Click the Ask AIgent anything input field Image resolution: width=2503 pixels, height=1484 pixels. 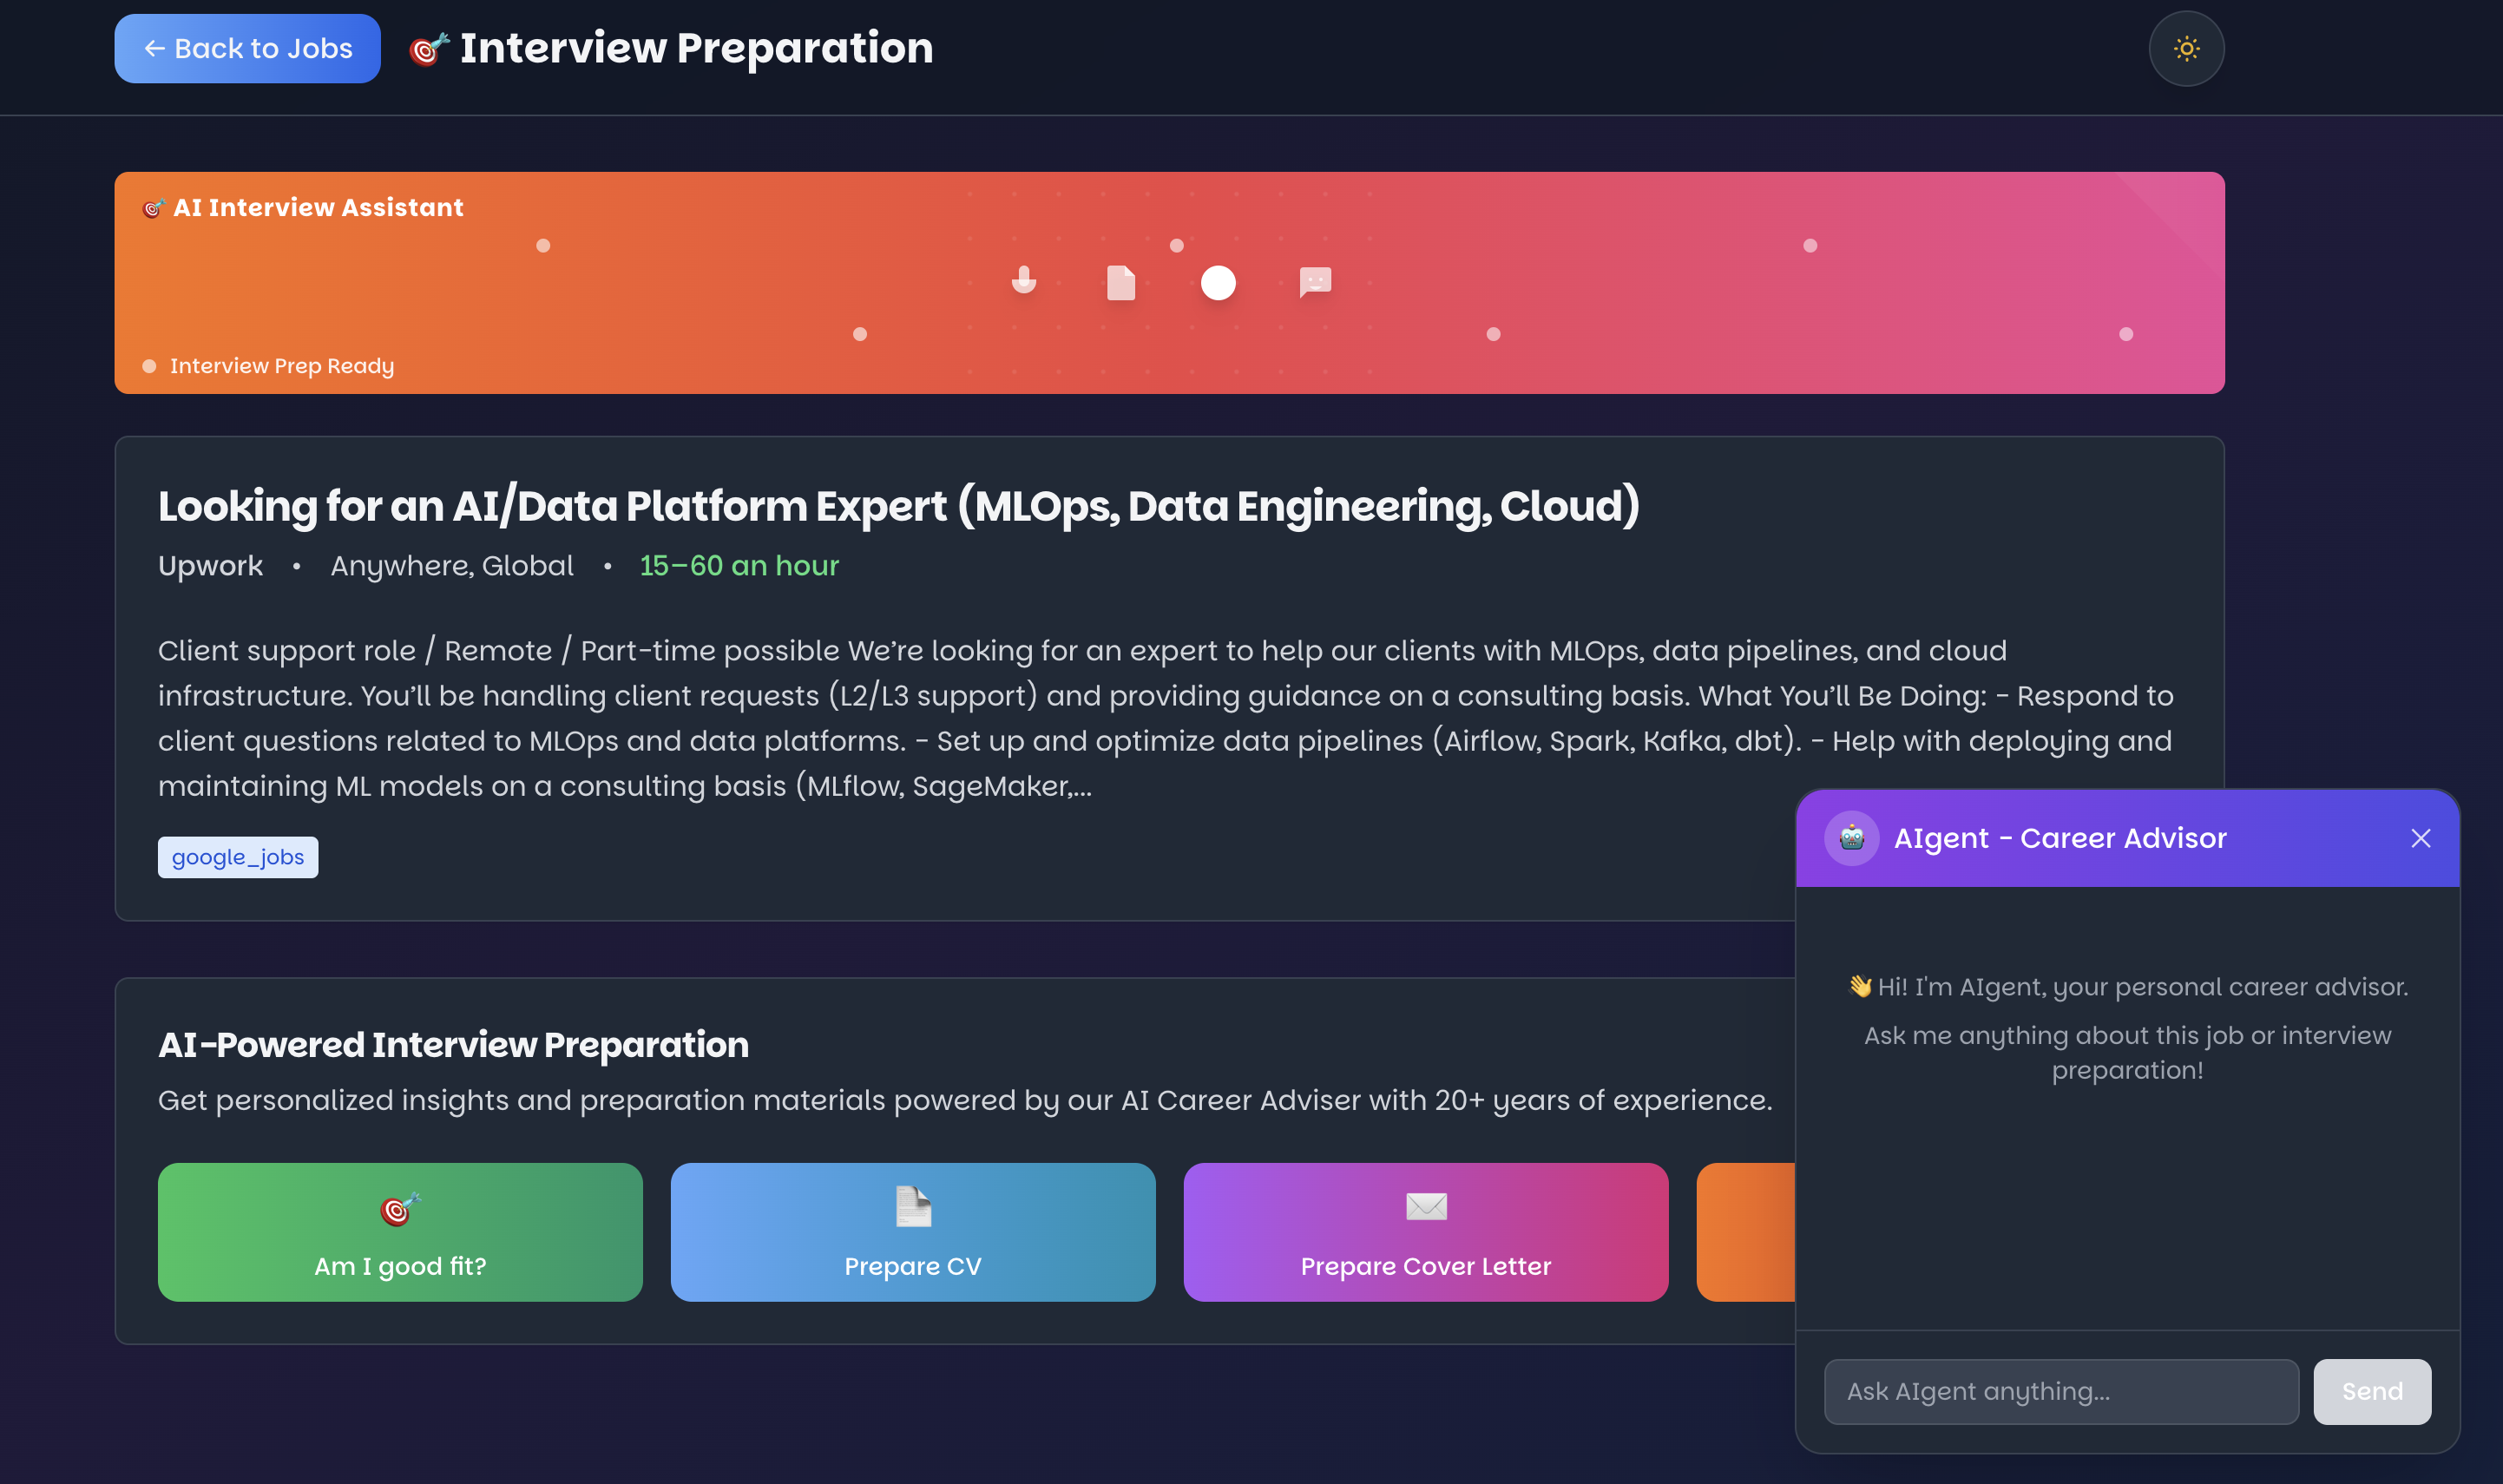pyautogui.click(x=2061, y=1391)
